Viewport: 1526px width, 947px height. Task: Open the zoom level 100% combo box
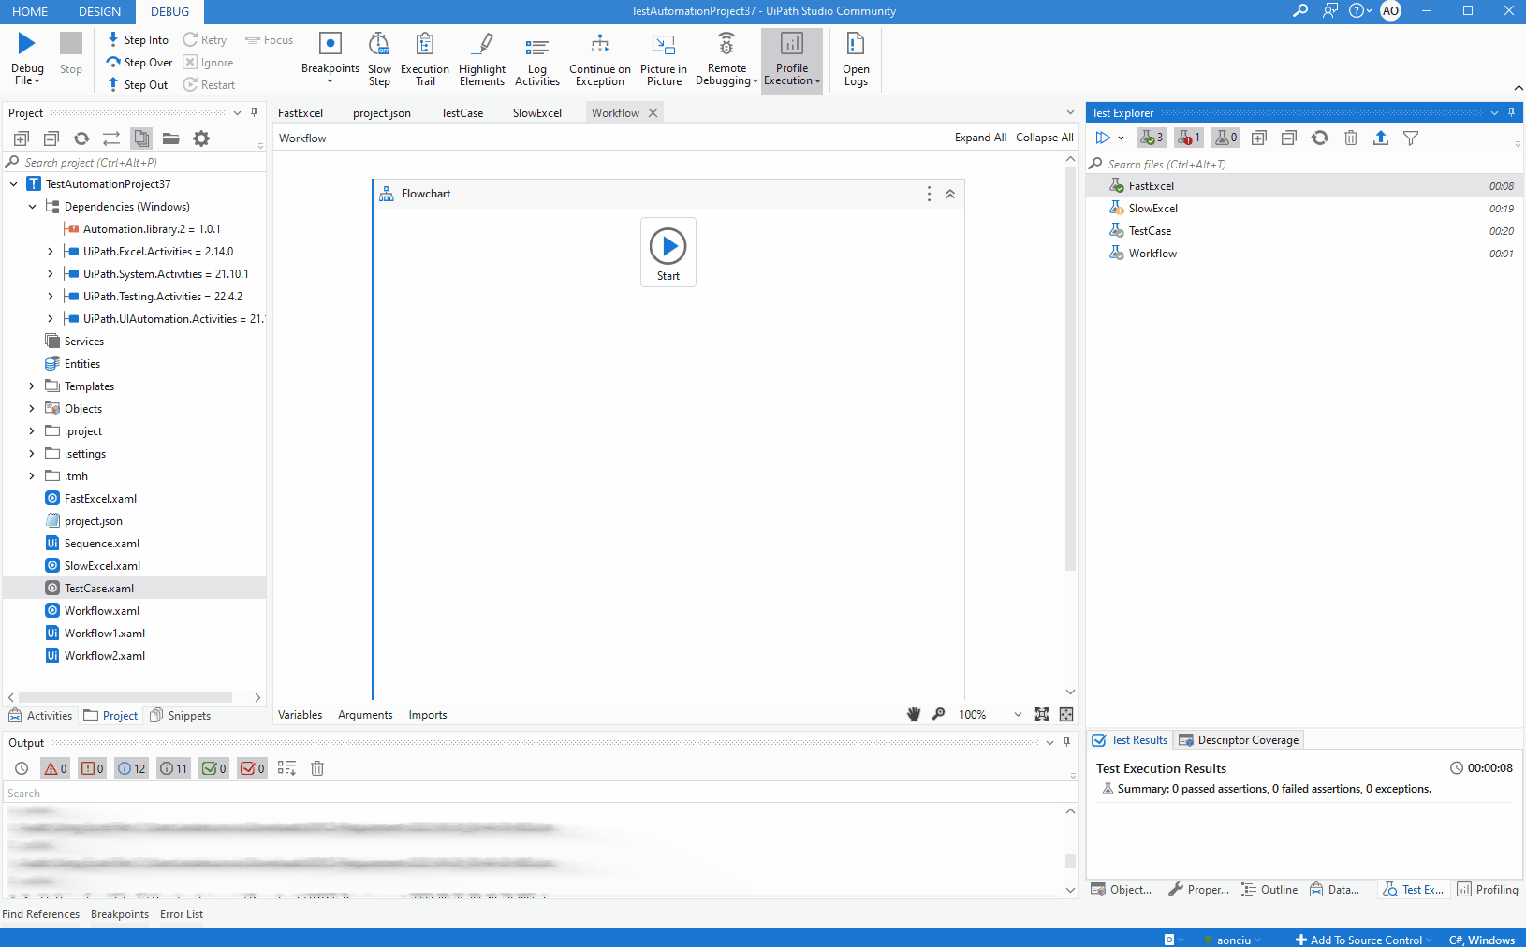coord(990,715)
